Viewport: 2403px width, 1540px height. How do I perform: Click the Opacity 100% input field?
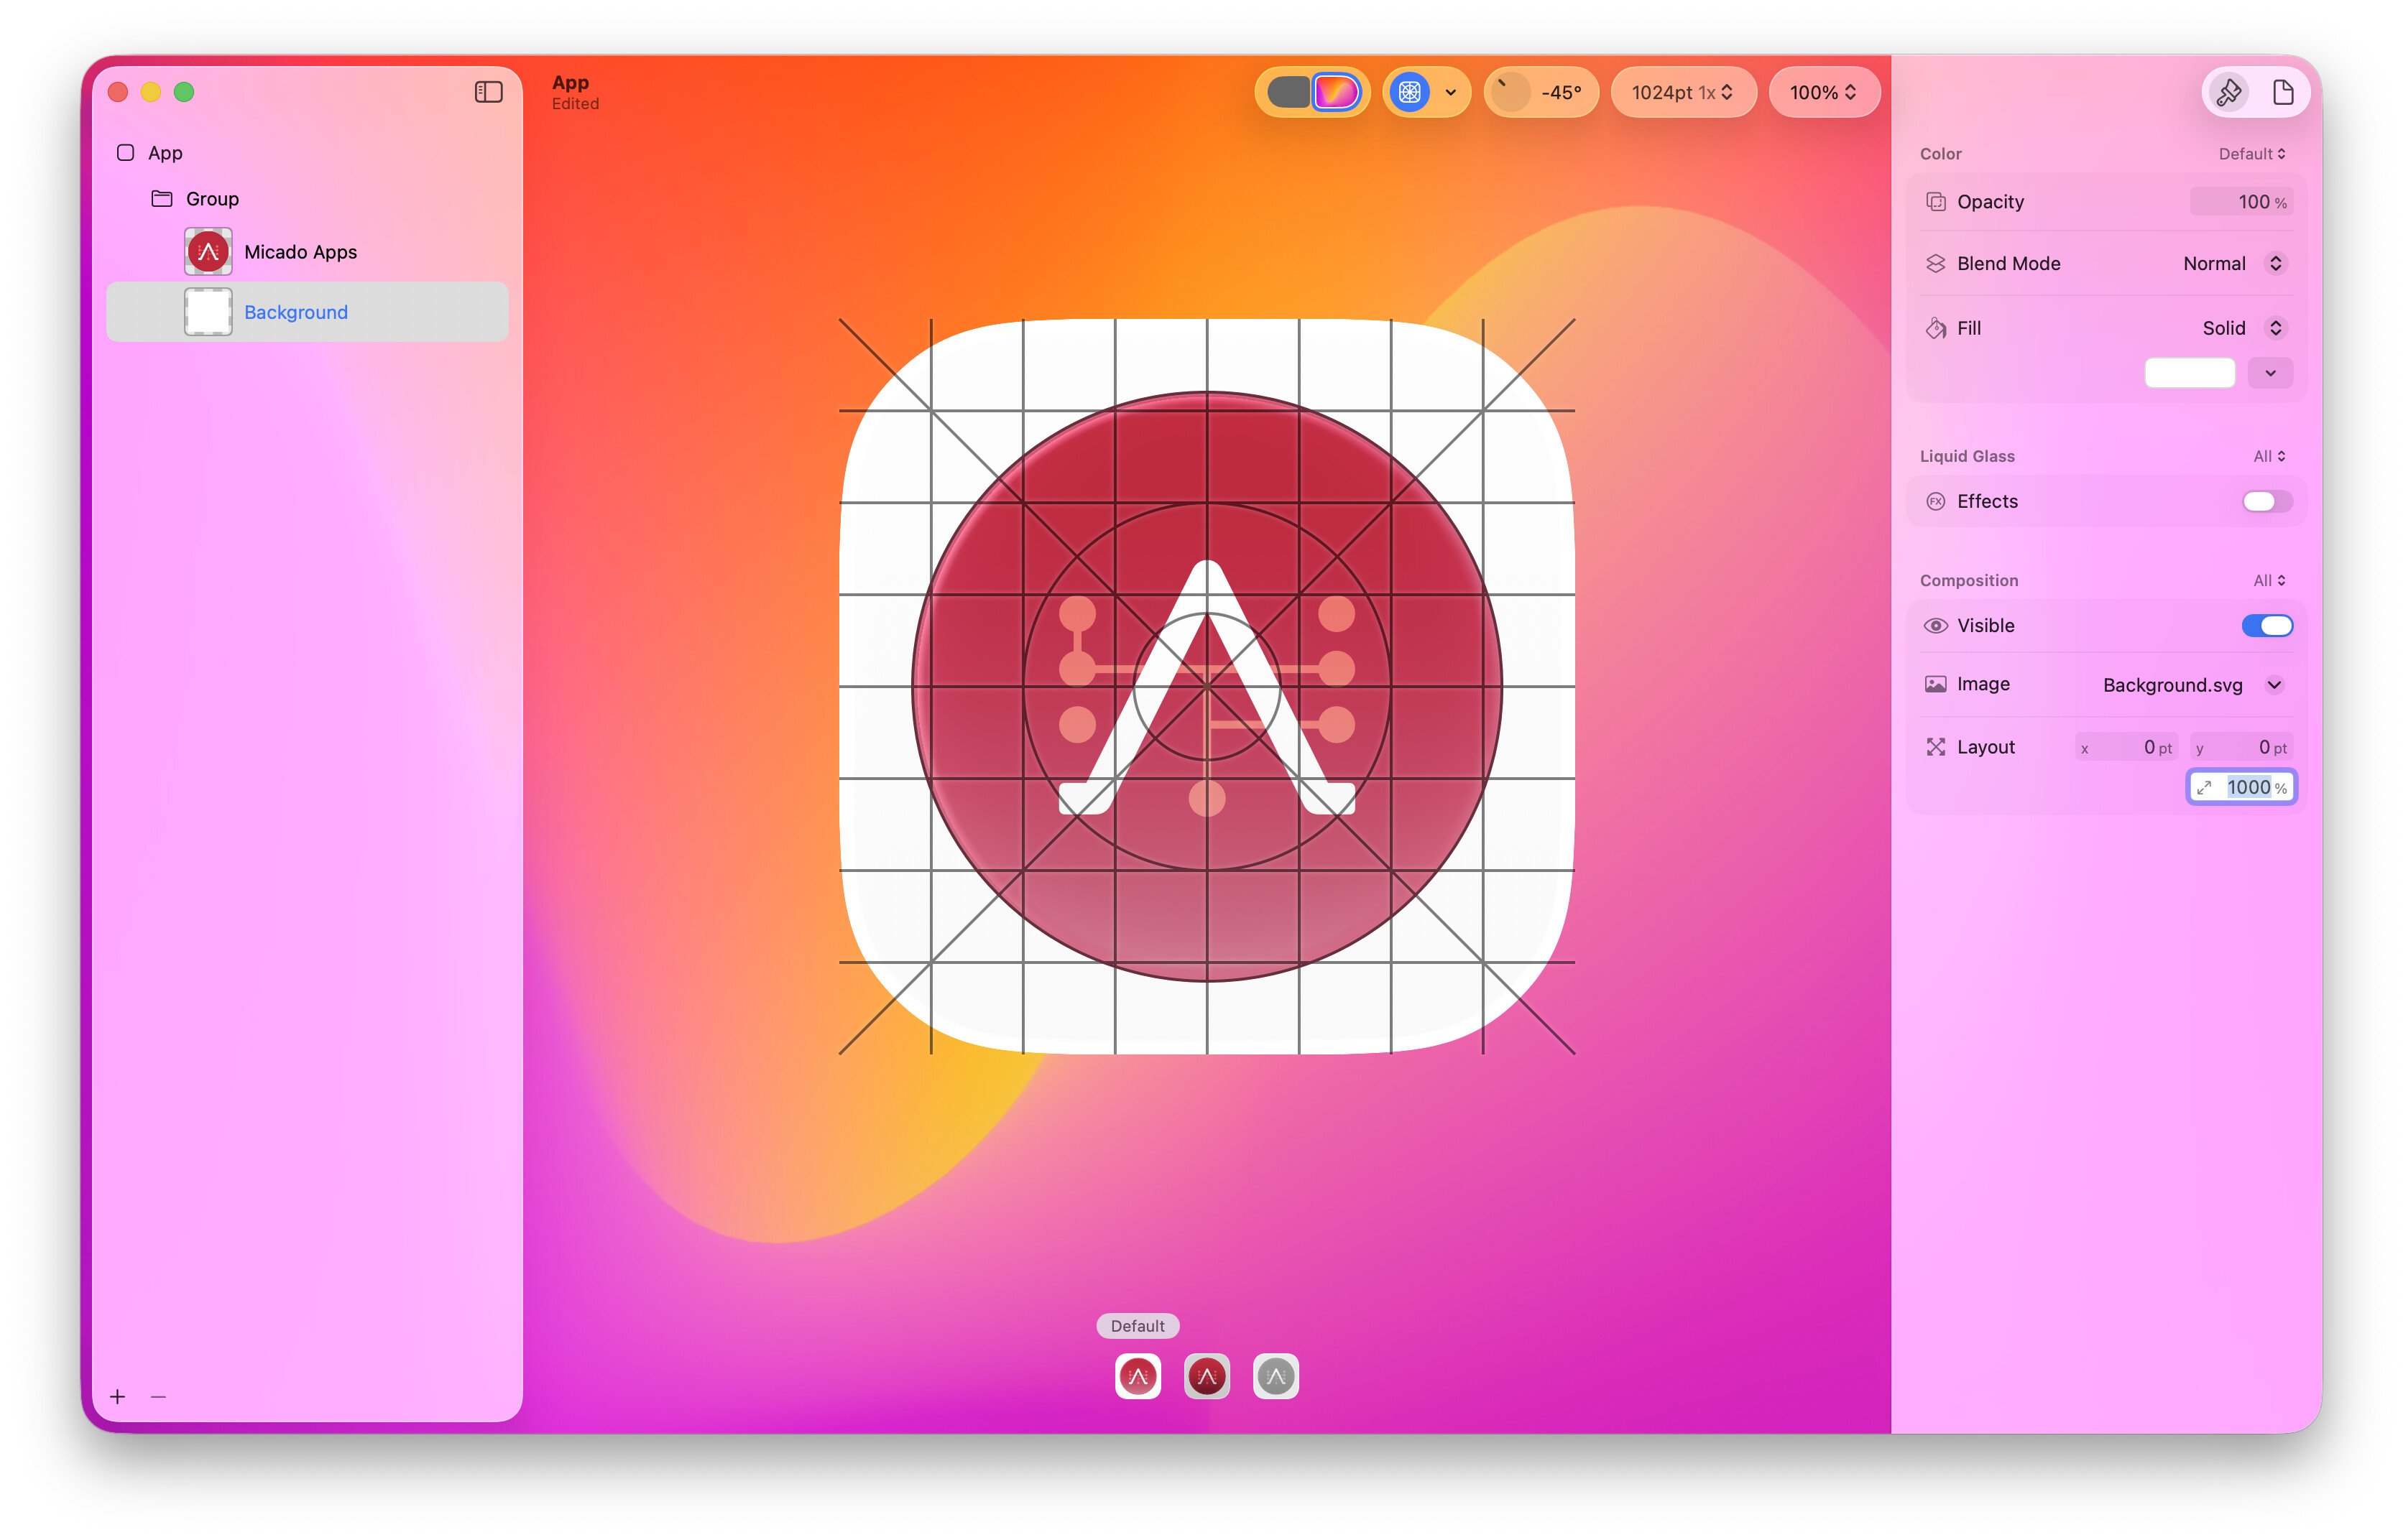tap(2241, 202)
